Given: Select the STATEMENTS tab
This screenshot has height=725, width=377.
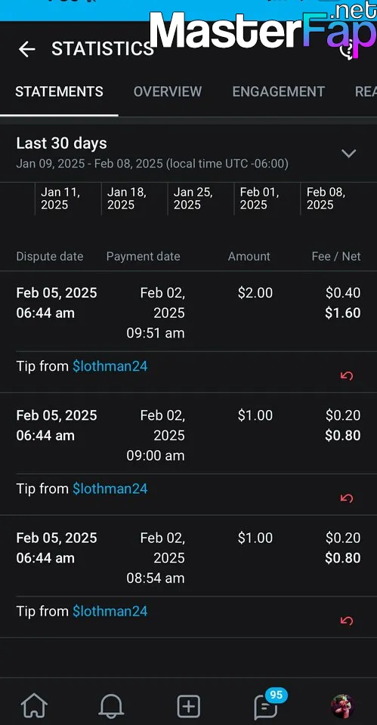Looking at the screenshot, I should (59, 91).
